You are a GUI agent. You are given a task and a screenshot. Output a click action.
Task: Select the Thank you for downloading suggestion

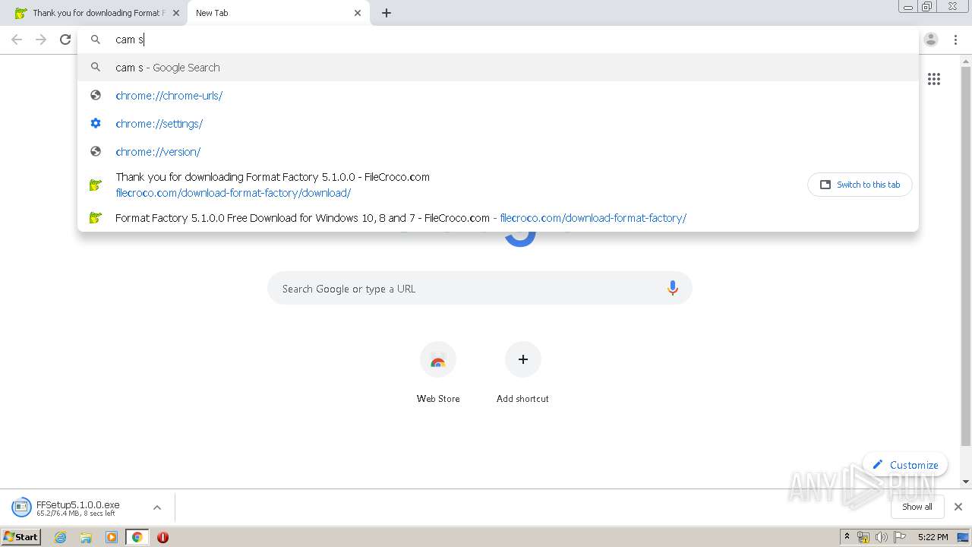tap(498, 185)
